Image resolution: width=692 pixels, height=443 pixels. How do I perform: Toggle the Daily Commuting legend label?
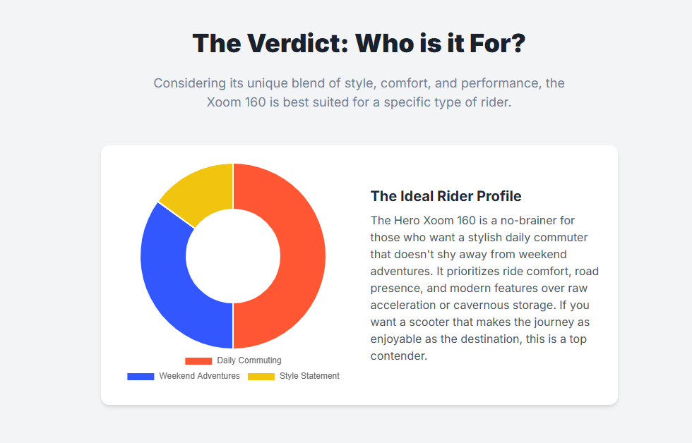pyautogui.click(x=249, y=360)
